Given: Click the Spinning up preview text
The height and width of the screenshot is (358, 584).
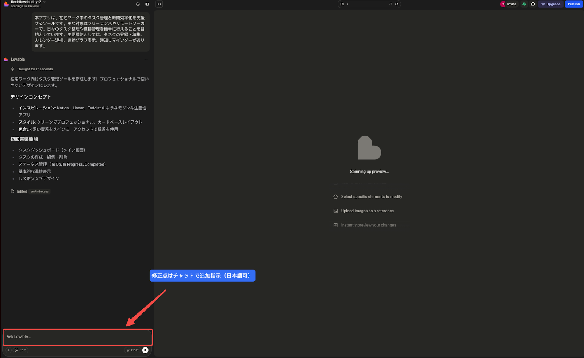Looking at the screenshot, I should (x=369, y=172).
